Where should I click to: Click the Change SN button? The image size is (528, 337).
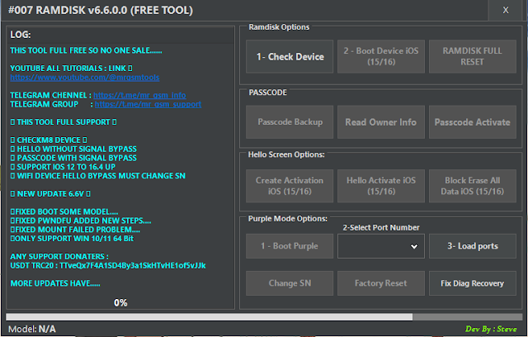[x=290, y=283]
